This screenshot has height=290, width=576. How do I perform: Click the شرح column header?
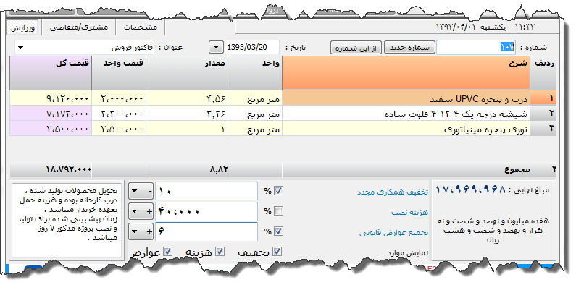coord(406,73)
